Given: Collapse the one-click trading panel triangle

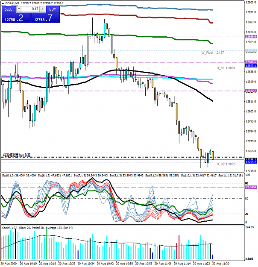Looking at the screenshot, I should pos(3,3).
